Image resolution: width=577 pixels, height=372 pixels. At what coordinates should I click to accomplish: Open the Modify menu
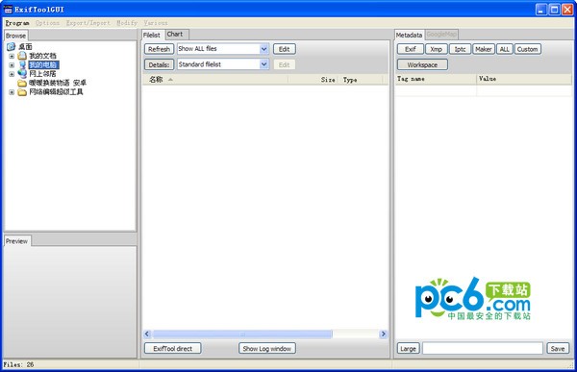[x=127, y=23]
